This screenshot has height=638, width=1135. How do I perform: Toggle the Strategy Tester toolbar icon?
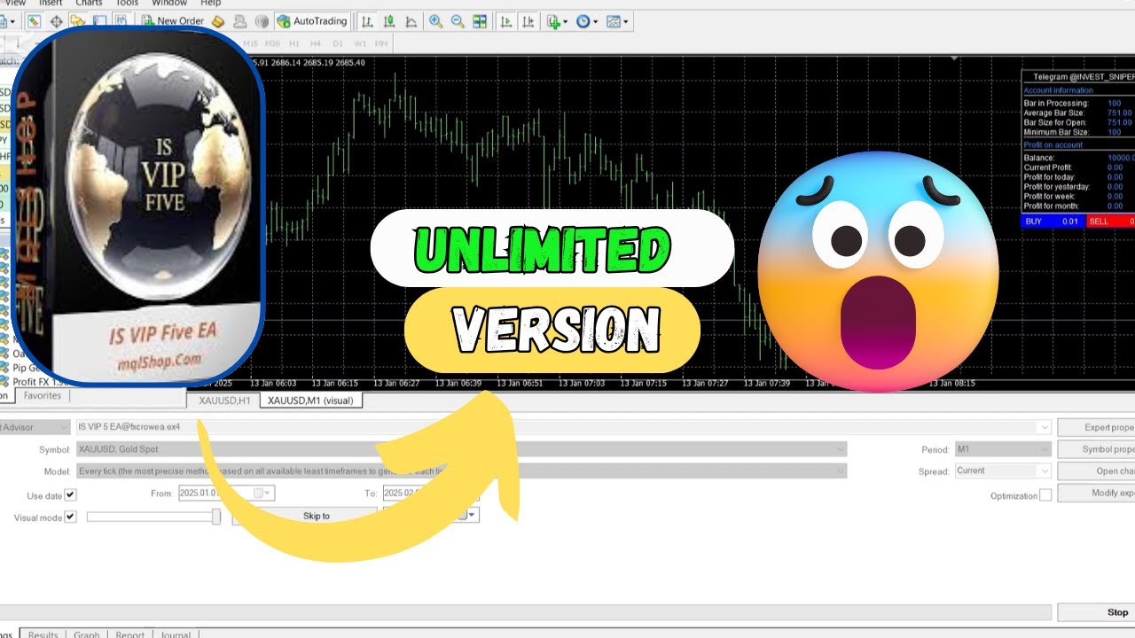[x=121, y=21]
